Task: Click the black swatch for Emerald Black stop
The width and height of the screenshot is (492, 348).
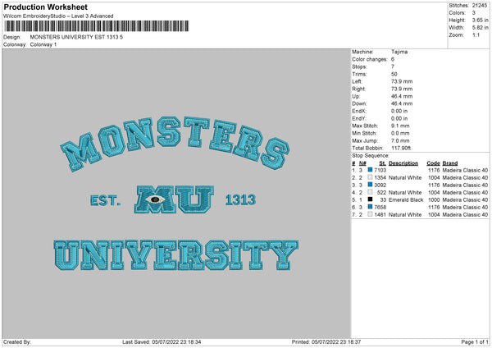Action: pyautogui.click(x=370, y=199)
